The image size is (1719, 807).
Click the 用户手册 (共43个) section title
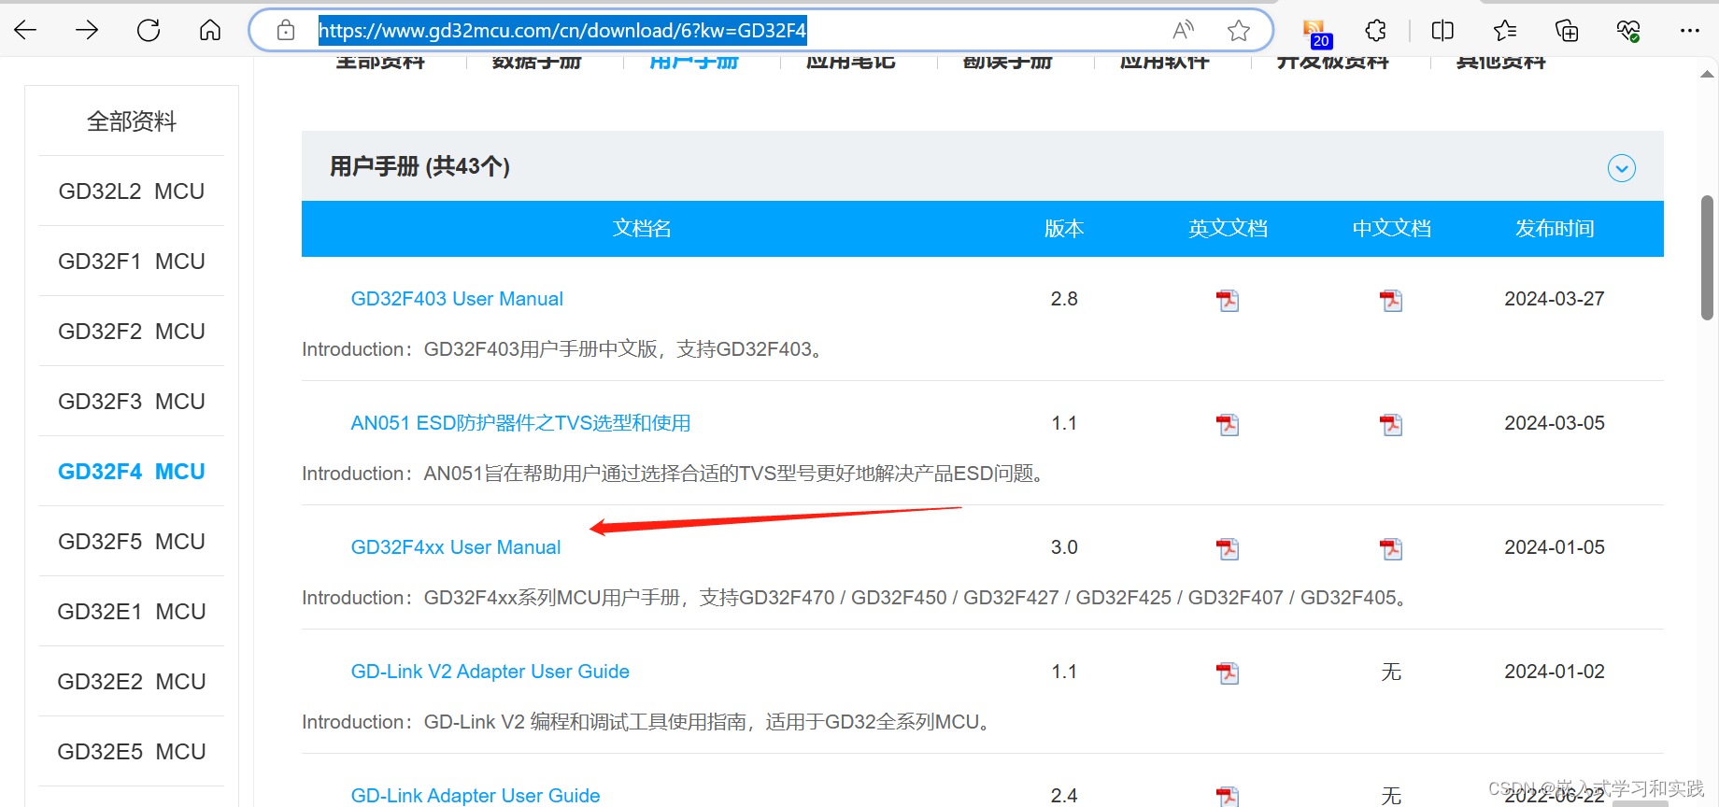(x=419, y=166)
